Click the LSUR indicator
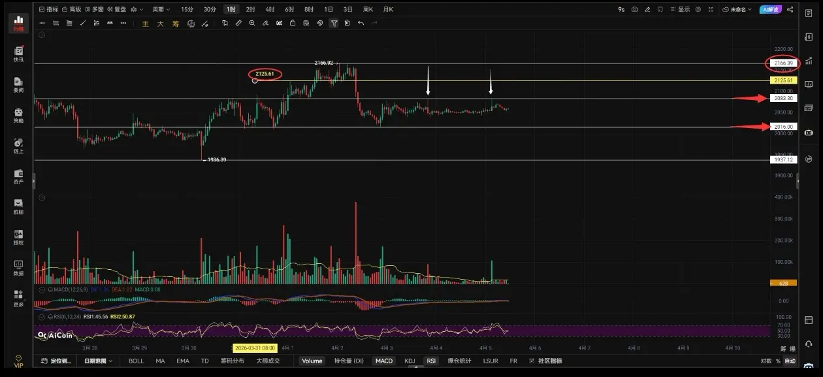The height and width of the screenshot is (377, 823). click(491, 361)
